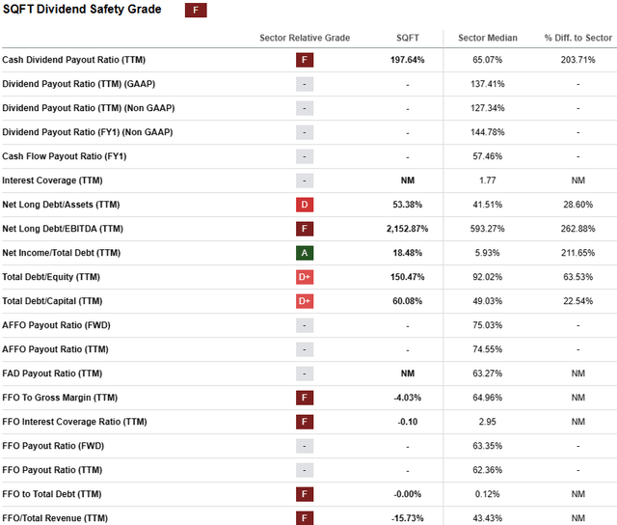This screenshot has width=617, height=525.
Task: Select the FFO To Gross Margin (TTM) label
Action: pyautogui.click(x=60, y=398)
